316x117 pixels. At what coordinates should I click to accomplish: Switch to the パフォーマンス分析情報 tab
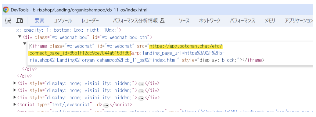tap(135, 20)
